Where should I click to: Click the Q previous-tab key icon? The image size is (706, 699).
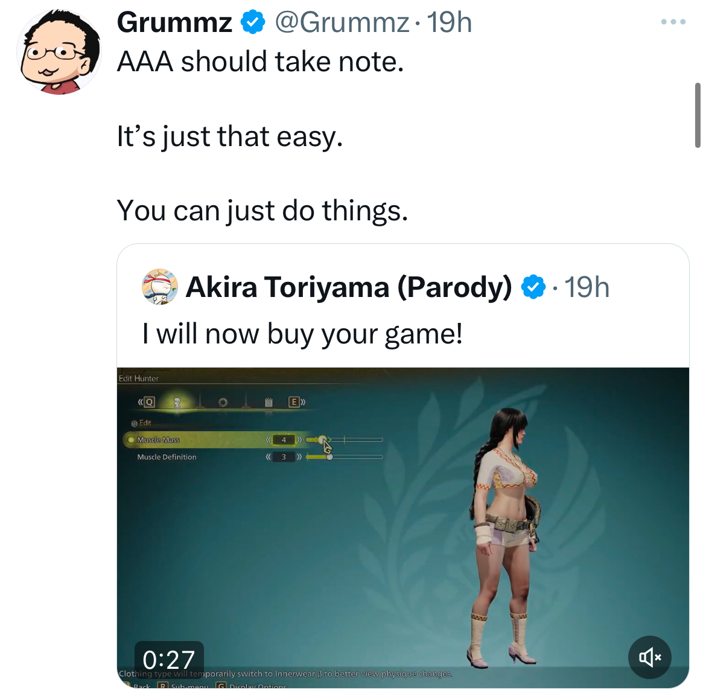click(x=149, y=402)
